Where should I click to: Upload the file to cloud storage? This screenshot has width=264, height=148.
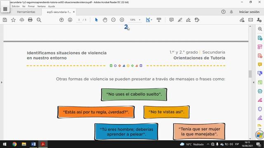point(22,20)
